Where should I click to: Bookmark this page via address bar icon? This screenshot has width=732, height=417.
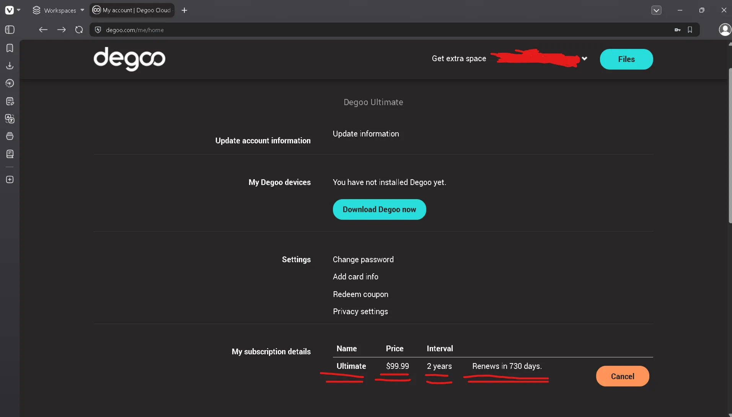[690, 30]
